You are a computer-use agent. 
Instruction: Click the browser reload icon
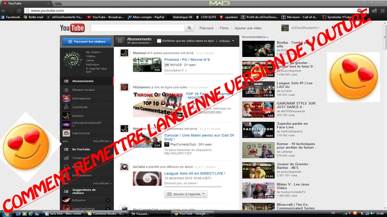click(x=19, y=11)
